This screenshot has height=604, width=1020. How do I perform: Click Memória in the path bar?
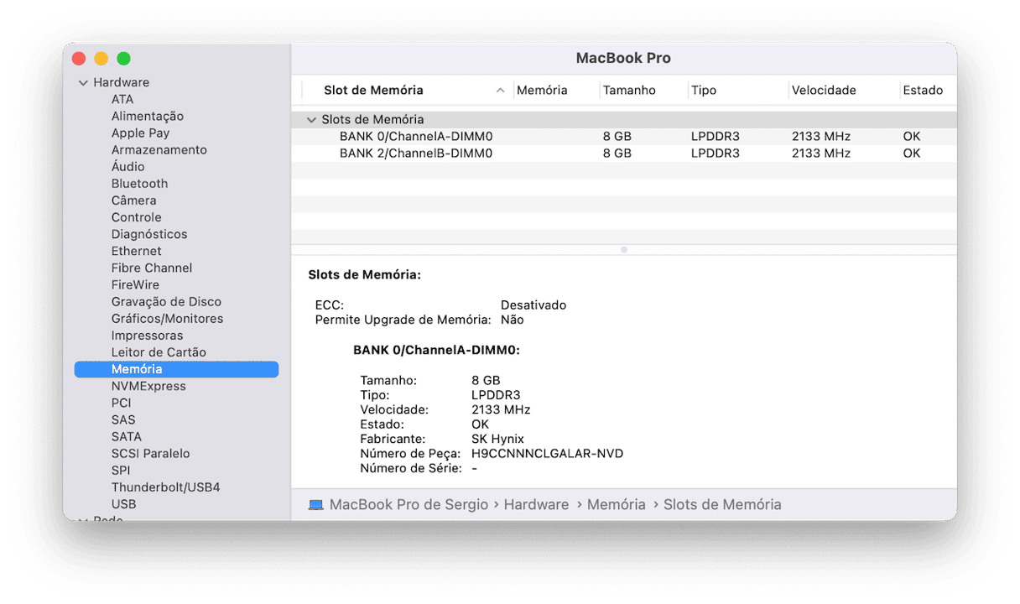617,505
